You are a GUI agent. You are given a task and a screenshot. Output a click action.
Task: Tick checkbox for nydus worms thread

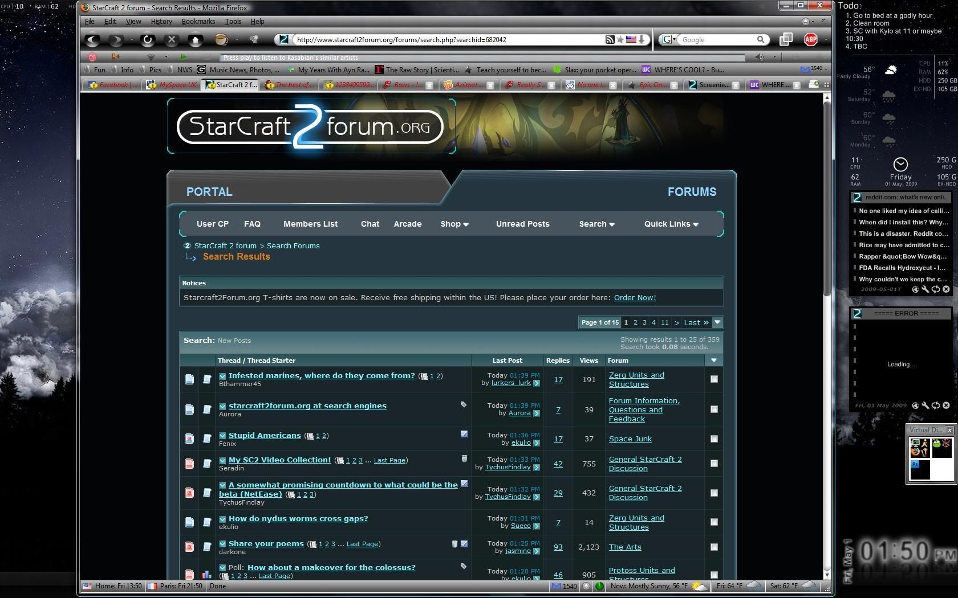click(x=714, y=522)
